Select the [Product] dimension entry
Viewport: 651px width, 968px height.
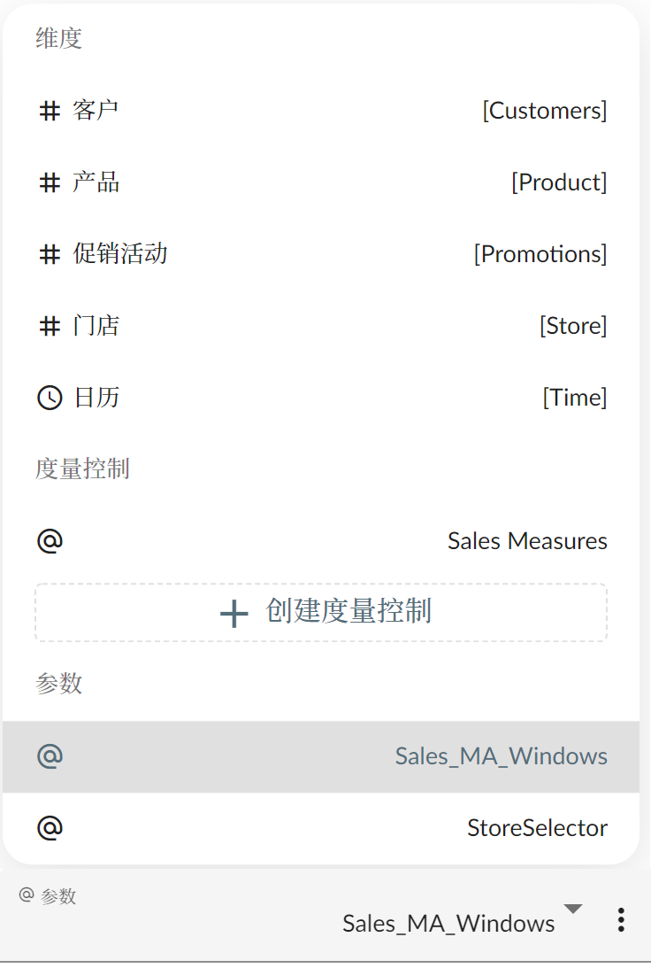[x=558, y=182]
